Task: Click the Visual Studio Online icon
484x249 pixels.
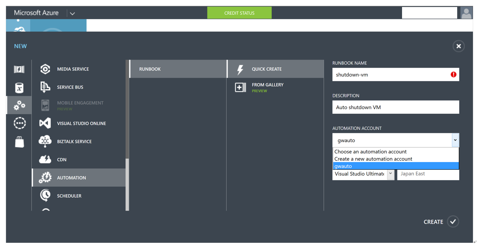Action: point(45,123)
